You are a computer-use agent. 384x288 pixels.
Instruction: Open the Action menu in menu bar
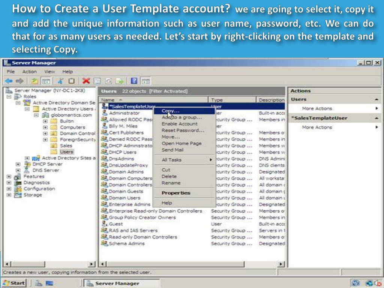tap(29, 72)
